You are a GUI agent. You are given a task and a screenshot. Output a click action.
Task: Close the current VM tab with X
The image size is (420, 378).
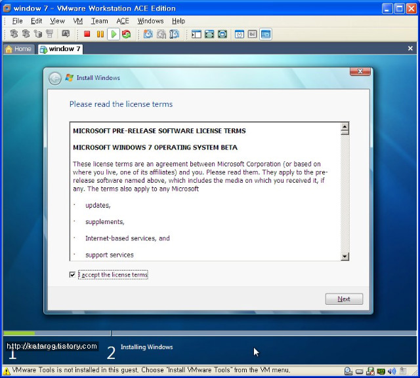(x=410, y=48)
